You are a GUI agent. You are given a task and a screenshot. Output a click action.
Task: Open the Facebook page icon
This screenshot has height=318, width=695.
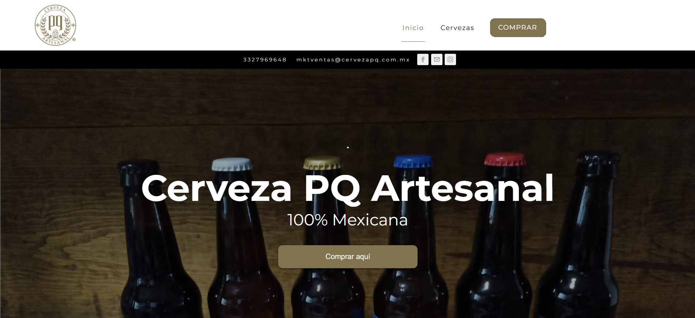coord(423,60)
